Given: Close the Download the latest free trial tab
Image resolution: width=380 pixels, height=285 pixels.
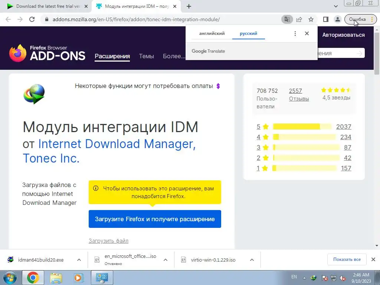Looking at the screenshot, I should [86, 7].
